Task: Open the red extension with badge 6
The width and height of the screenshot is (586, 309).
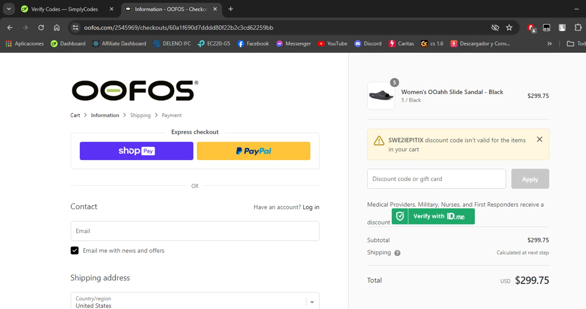Action: (x=531, y=28)
